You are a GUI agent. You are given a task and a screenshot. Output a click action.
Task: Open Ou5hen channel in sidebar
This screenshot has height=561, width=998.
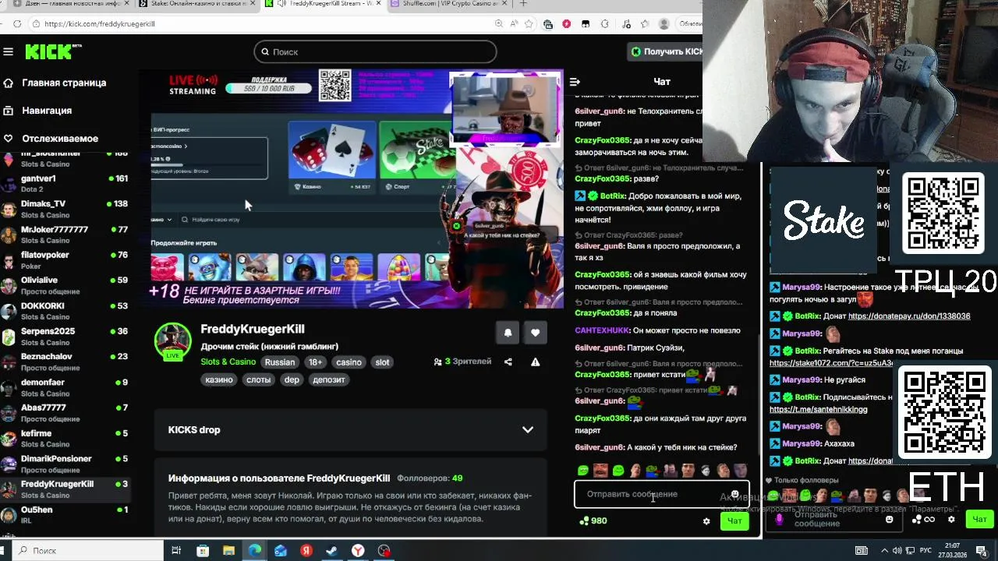tap(65, 514)
